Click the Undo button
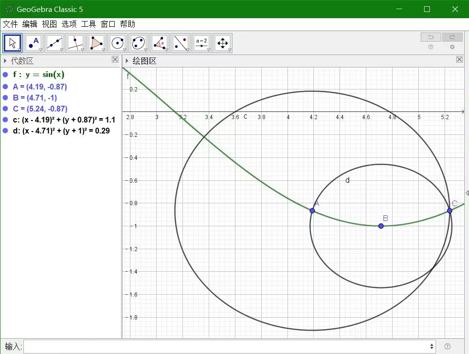The image size is (469, 354). tap(431, 37)
